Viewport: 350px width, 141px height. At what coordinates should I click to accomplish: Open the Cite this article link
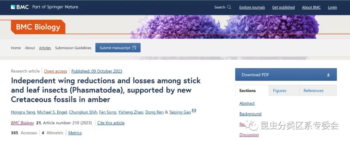(111, 123)
